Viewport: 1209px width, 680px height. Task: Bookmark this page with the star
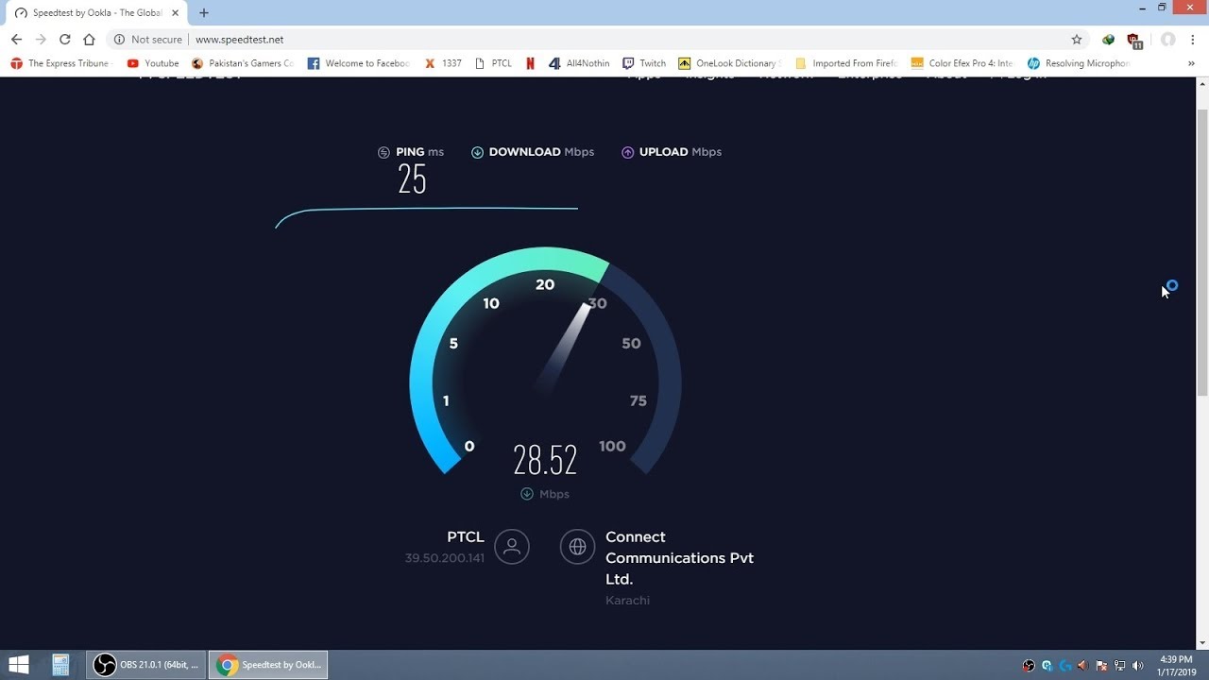coord(1077,40)
